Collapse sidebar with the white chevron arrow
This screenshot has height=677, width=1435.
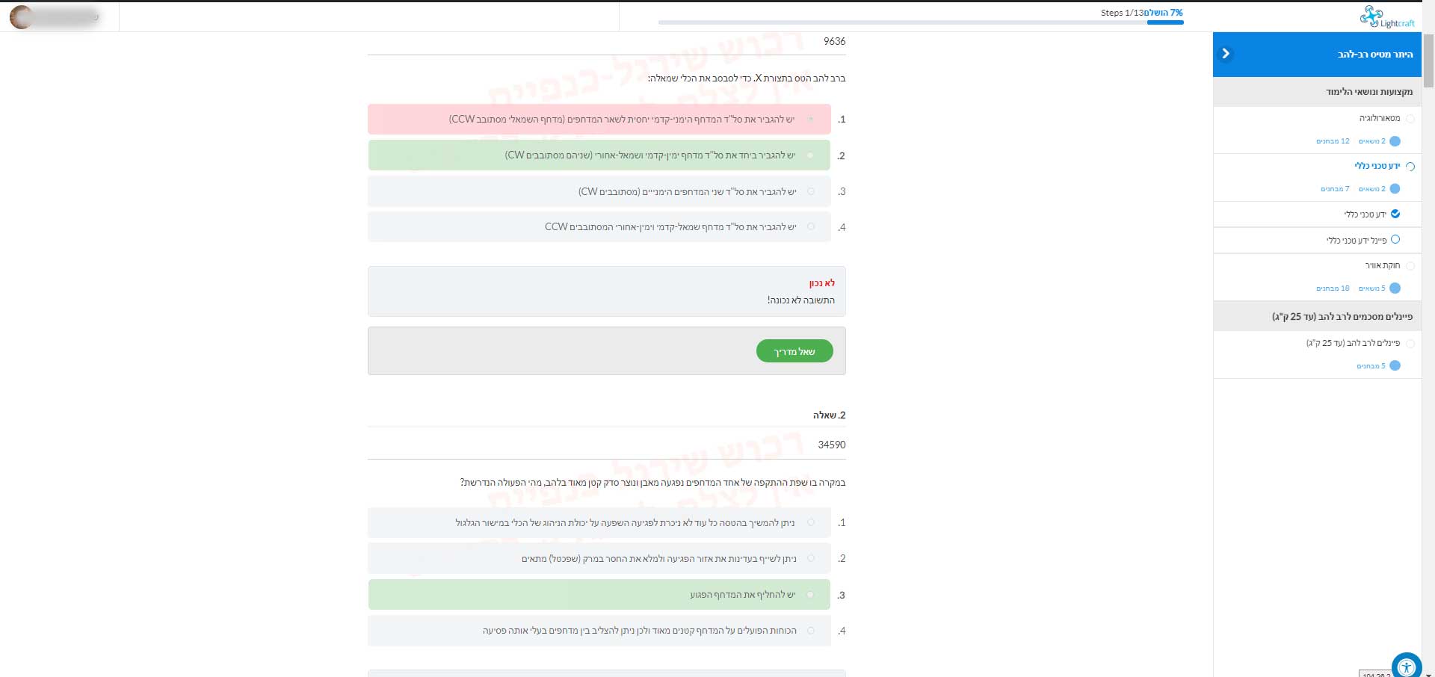click(1226, 54)
